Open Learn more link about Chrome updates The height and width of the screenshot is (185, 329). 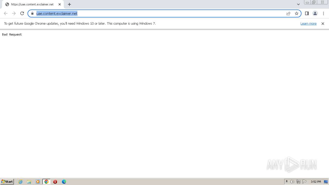[x=308, y=23]
